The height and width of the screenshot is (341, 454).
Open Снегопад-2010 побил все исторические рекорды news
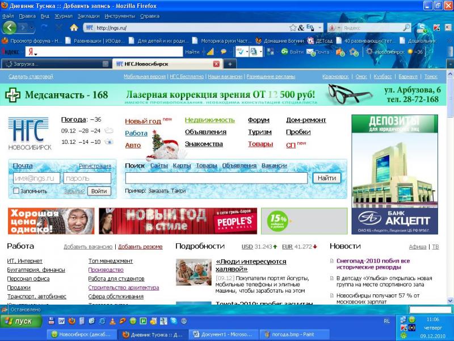pyautogui.click(x=373, y=264)
